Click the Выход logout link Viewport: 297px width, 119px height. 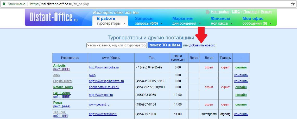click(266, 12)
